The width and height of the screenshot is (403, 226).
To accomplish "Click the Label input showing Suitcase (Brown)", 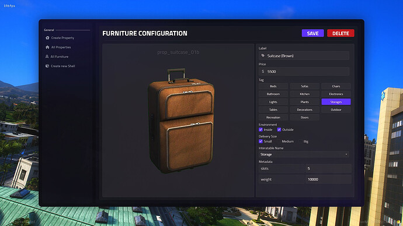I will point(304,55).
